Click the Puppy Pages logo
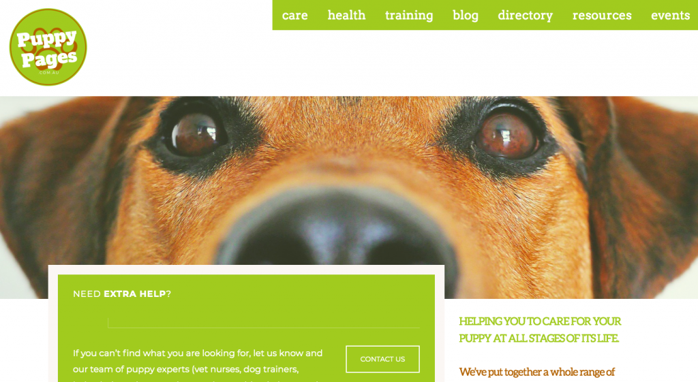Viewport: 698px width, 382px height. click(x=48, y=47)
